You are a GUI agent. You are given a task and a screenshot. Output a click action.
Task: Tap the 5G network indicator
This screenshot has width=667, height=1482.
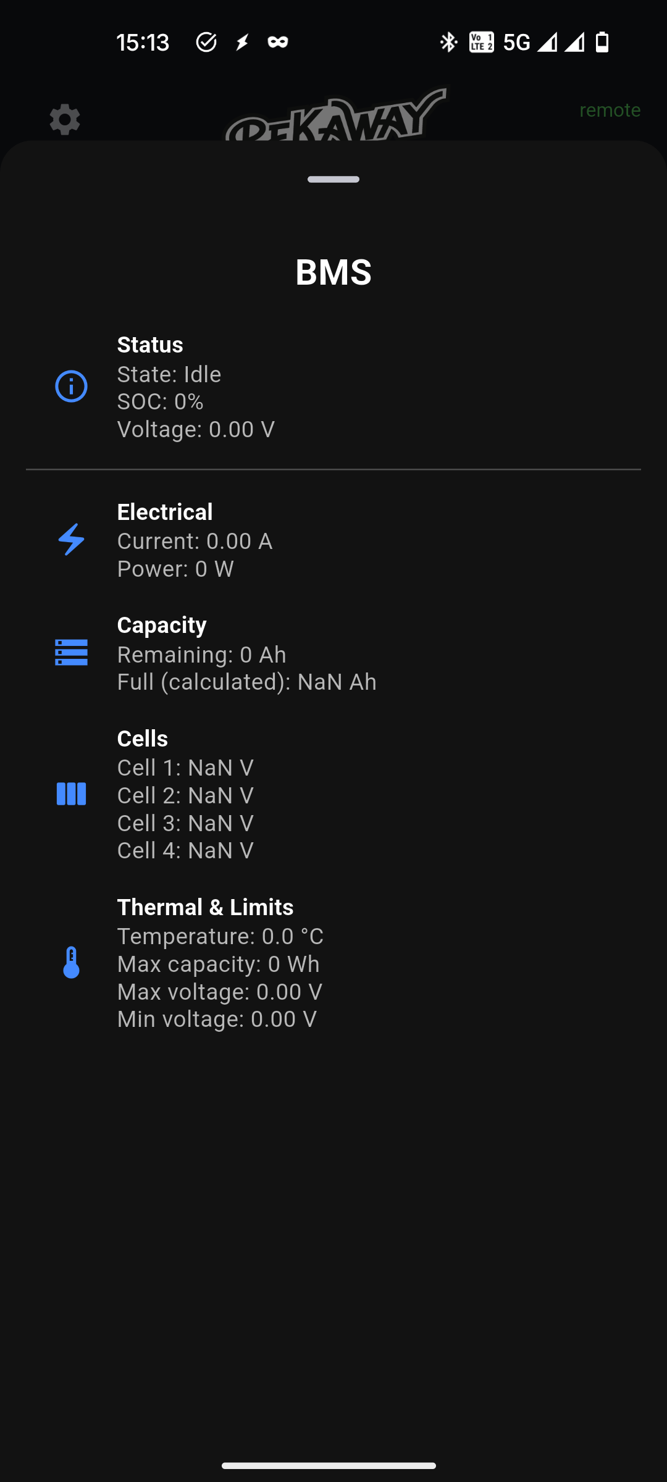click(x=516, y=42)
